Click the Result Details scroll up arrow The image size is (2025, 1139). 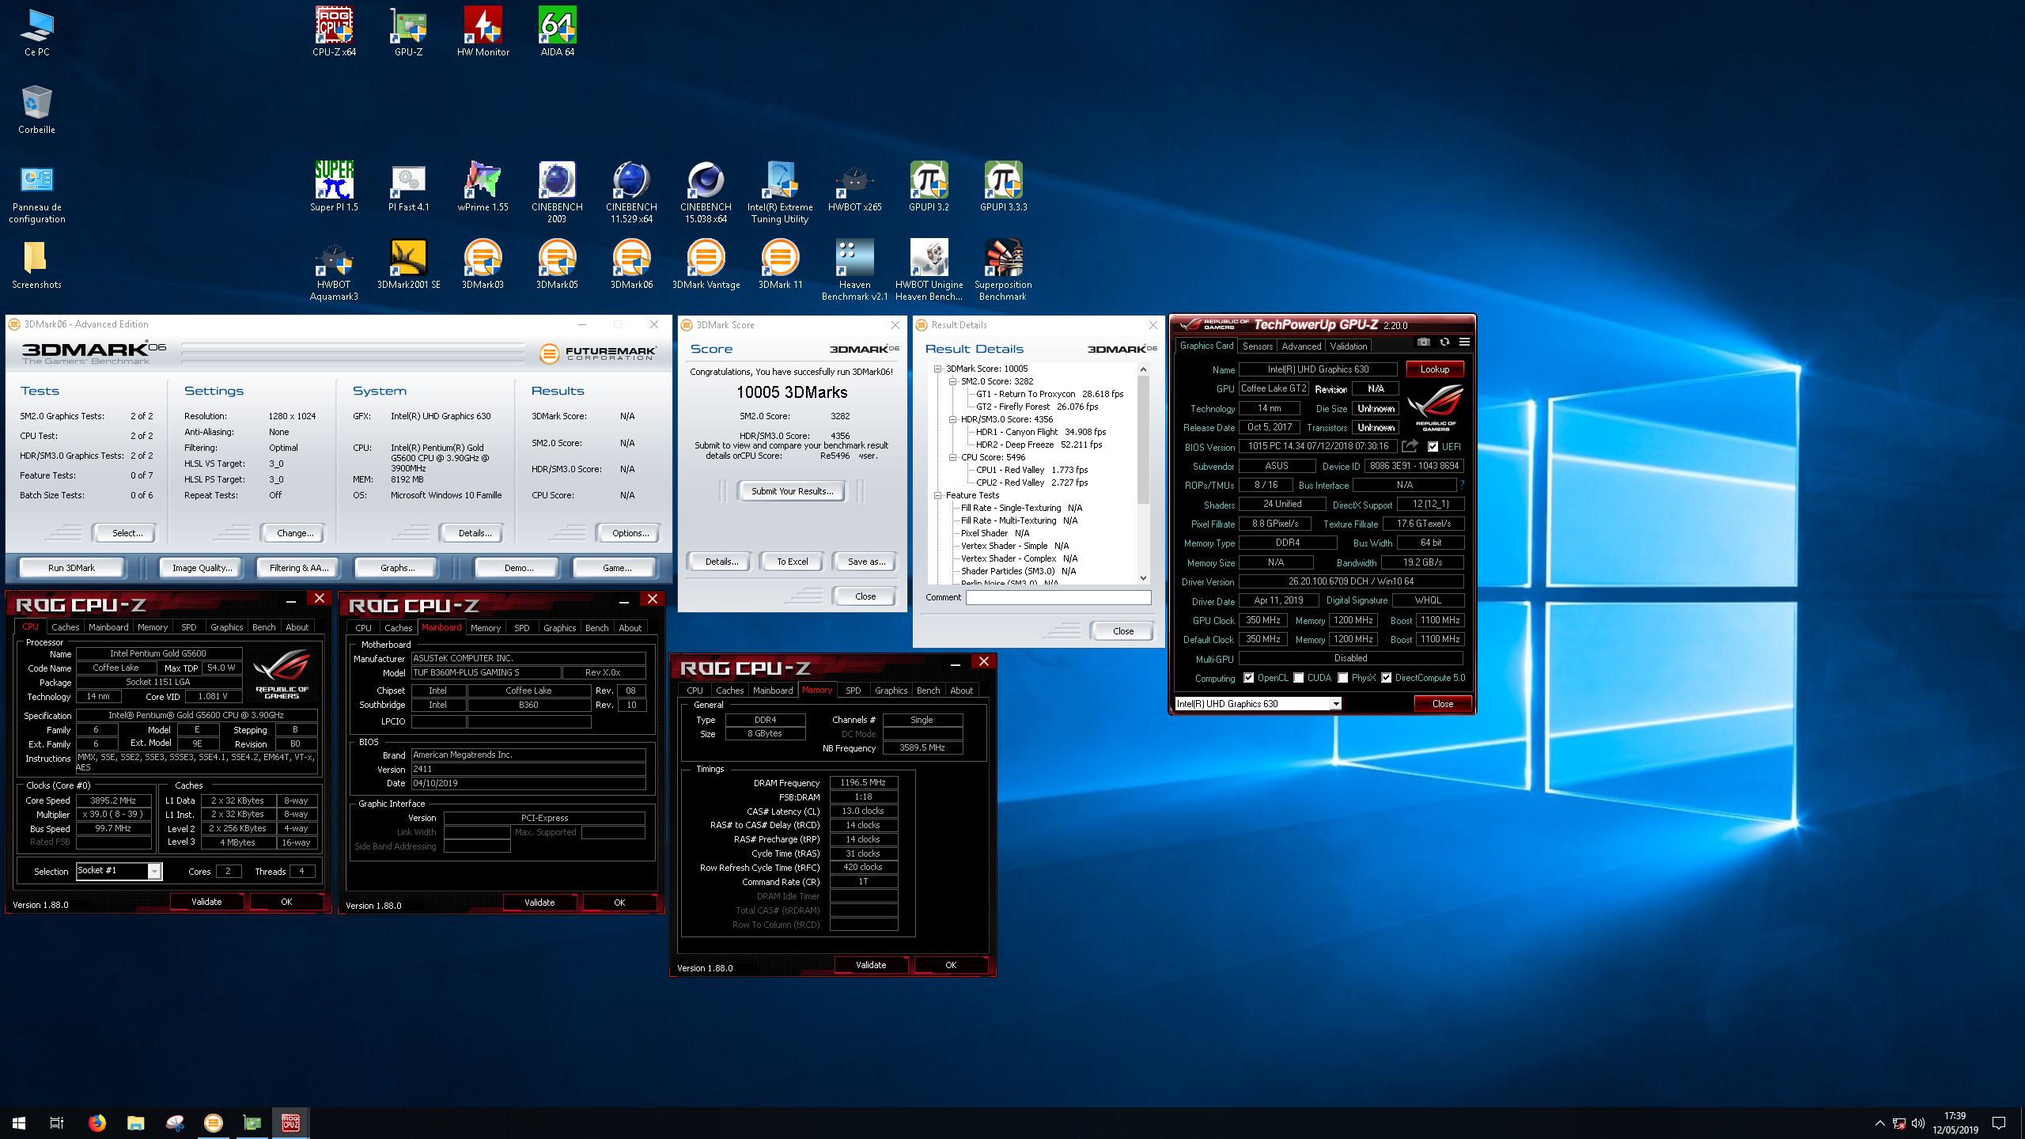[1143, 369]
